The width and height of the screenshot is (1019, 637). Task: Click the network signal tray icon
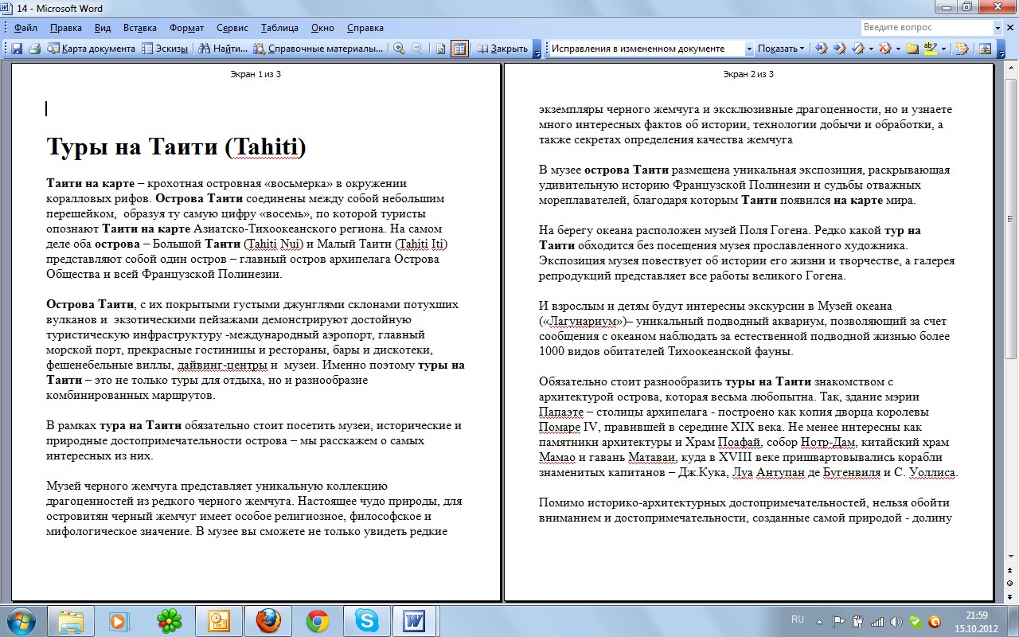tap(877, 621)
